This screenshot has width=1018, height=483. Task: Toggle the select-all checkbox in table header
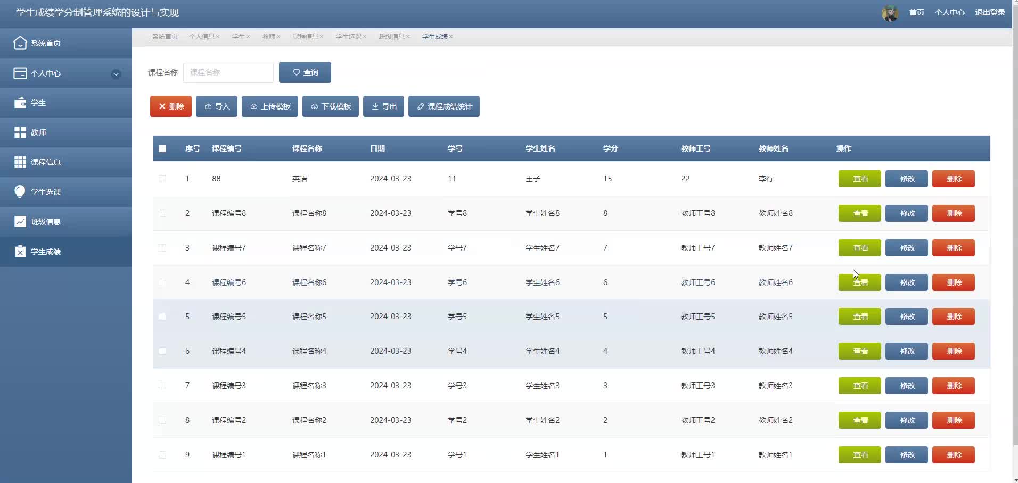pos(162,148)
